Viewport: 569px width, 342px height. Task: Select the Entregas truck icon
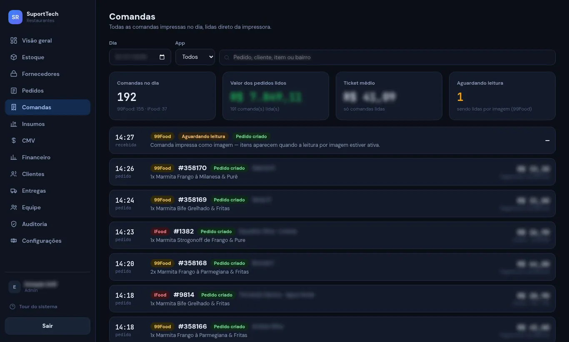(x=14, y=191)
